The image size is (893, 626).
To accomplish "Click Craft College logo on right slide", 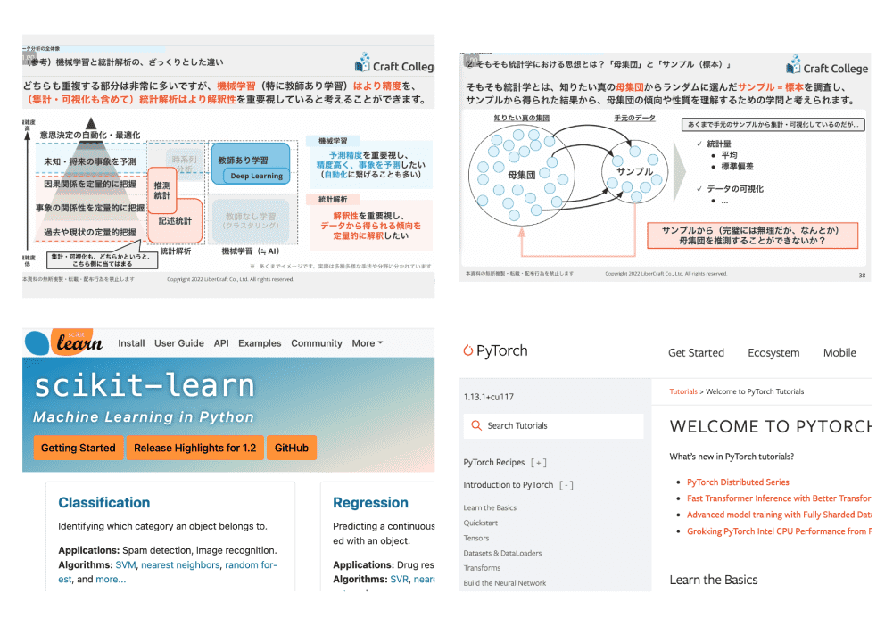I will click(x=827, y=66).
